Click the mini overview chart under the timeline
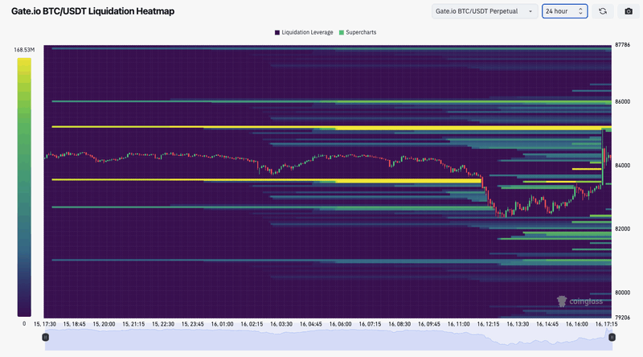Image resolution: width=643 pixels, height=357 pixels. 329,339
